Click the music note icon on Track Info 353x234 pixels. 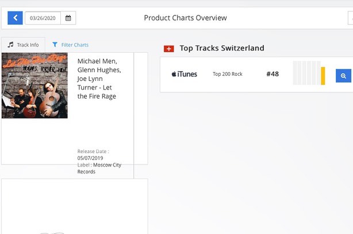point(10,44)
